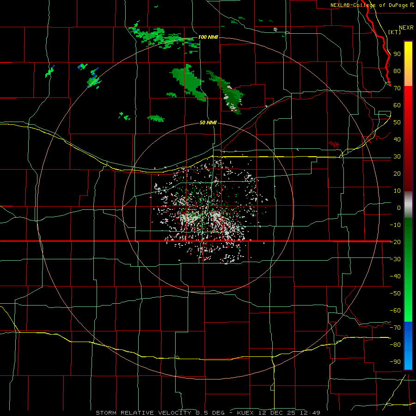
Task: Click the NEXR label above the scale
Action: (x=406, y=28)
